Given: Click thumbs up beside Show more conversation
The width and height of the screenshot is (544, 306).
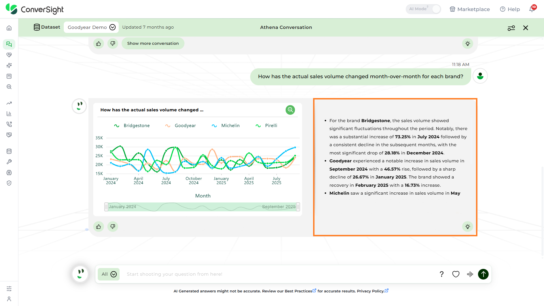Looking at the screenshot, I should pyautogui.click(x=99, y=44).
